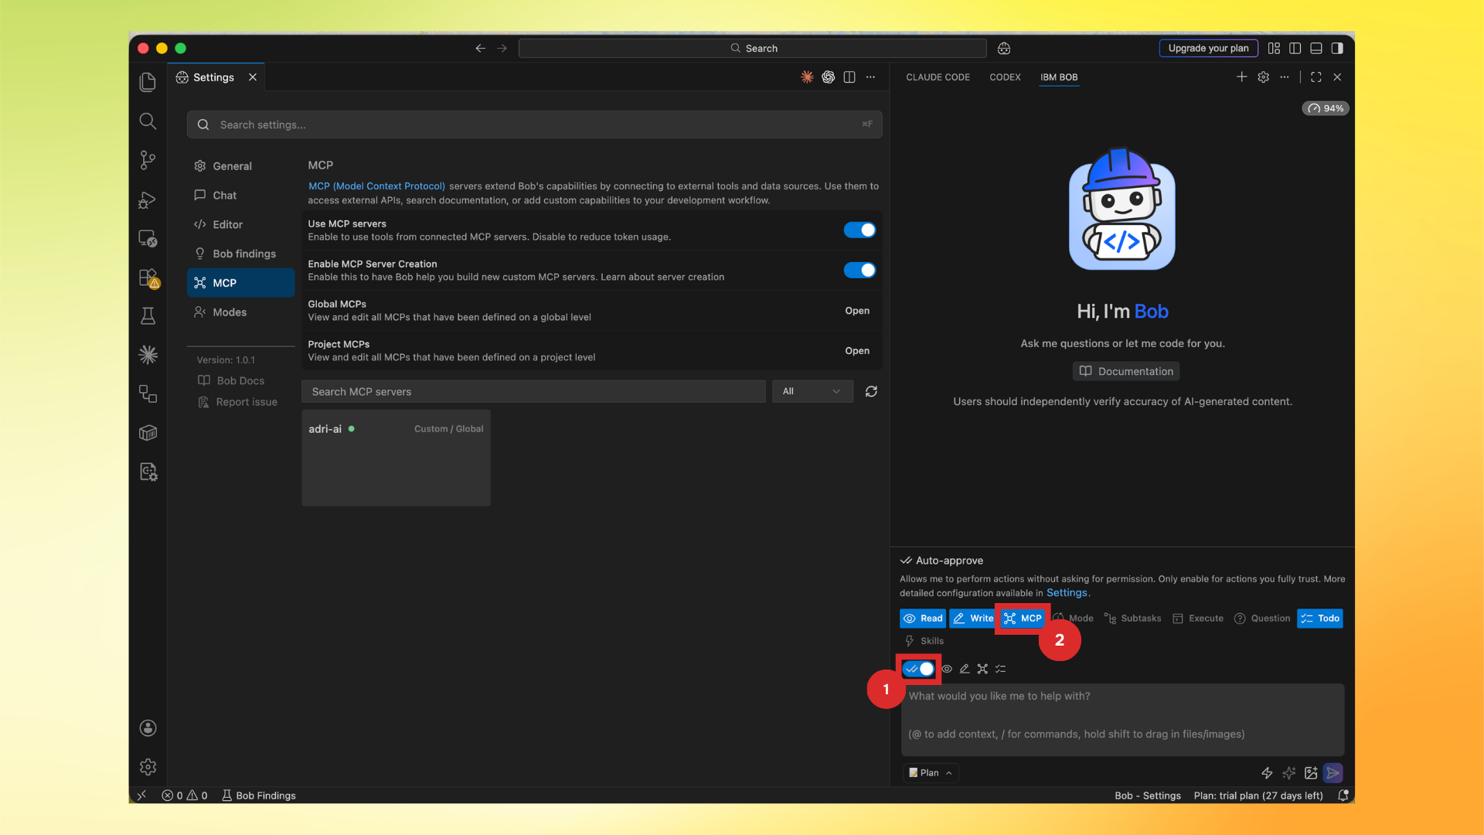Viewport: 1484px width, 835px height.
Task: Turn off Enable MCP Server Creation
Action: (859, 270)
